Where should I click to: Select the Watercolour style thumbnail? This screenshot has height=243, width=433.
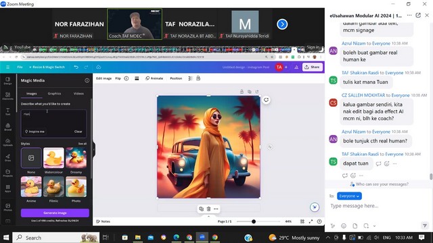(53, 158)
